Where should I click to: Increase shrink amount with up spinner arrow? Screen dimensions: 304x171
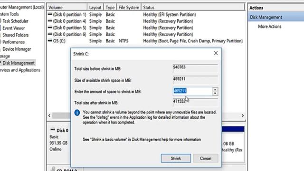(x=215, y=90)
